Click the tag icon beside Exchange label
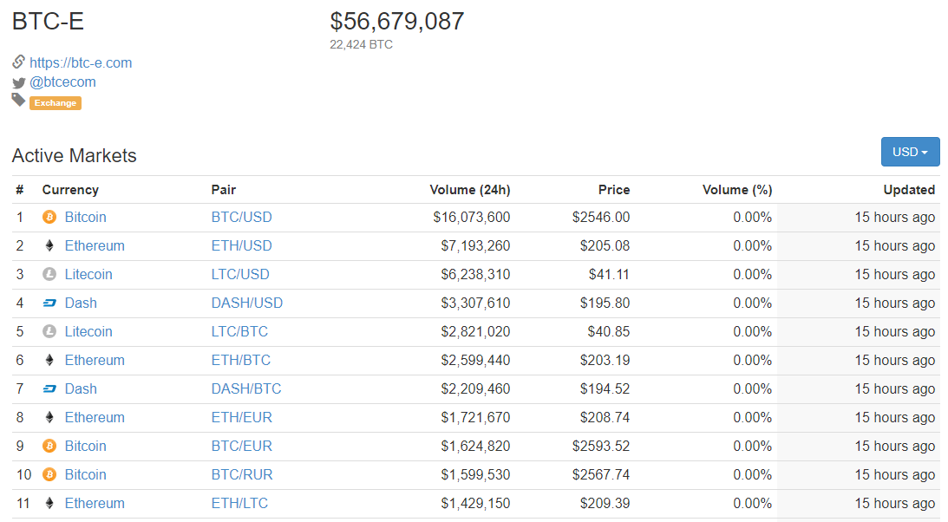 (19, 101)
